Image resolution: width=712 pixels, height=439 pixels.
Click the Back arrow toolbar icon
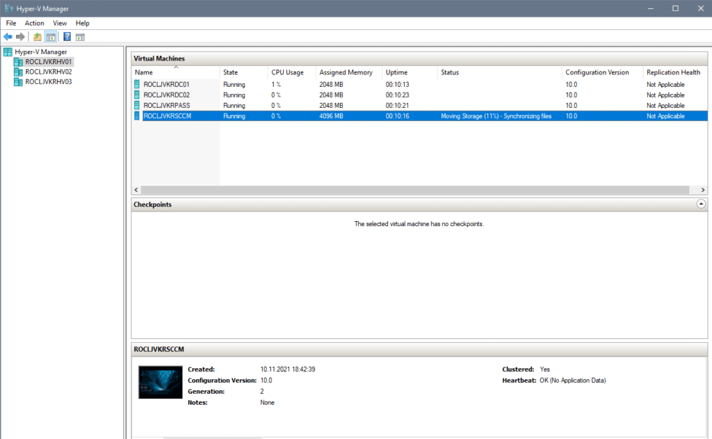pos(8,37)
